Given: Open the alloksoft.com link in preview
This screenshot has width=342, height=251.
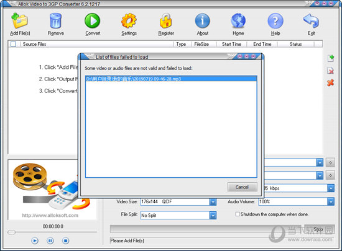Looking at the screenshot, I should [50, 215].
